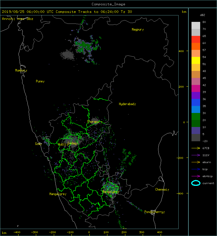Viewport: 217px width, 236px height.
Task: Click the Hubli city label
Action: coord(62,144)
